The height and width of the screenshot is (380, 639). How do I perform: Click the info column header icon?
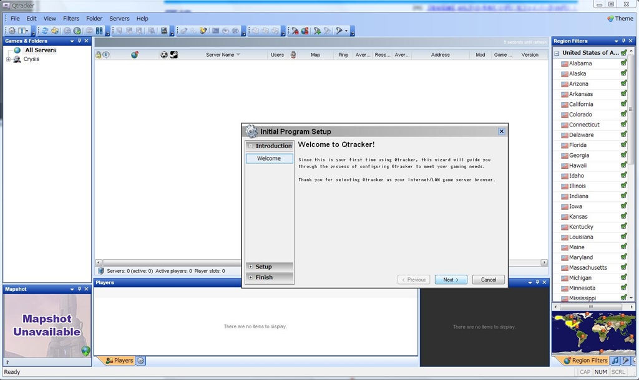pos(106,55)
